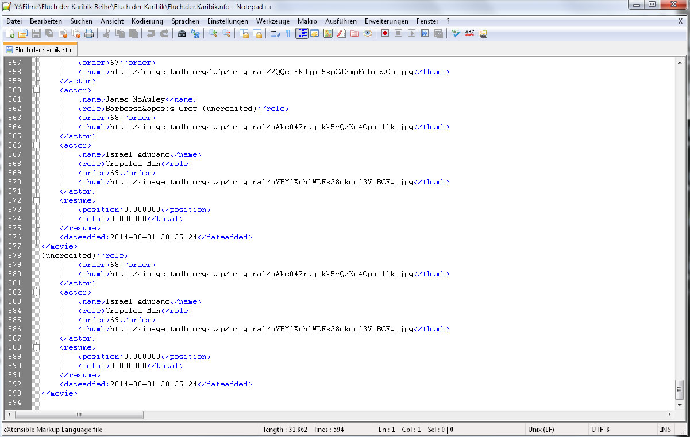Click the last toolbar folder-link icon
690x437 pixels.
click(x=483, y=34)
